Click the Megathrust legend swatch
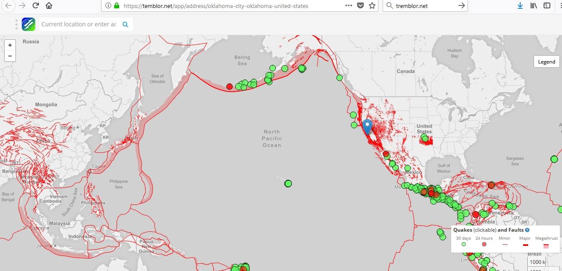 pyautogui.click(x=546, y=246)
